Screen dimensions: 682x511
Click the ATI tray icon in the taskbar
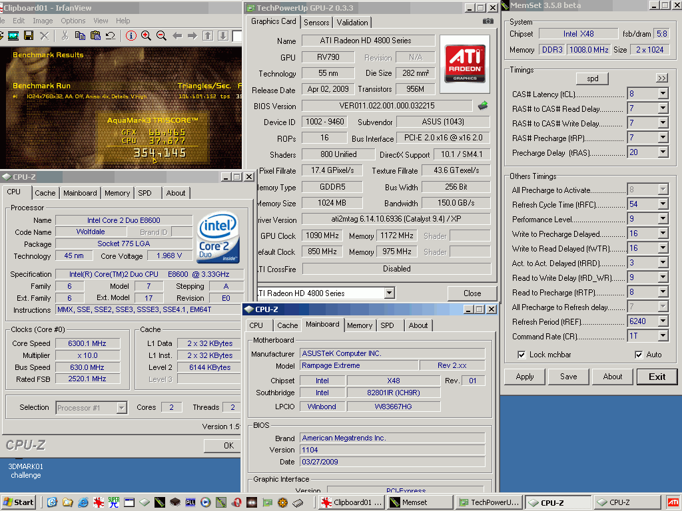[x=673, y=502]
